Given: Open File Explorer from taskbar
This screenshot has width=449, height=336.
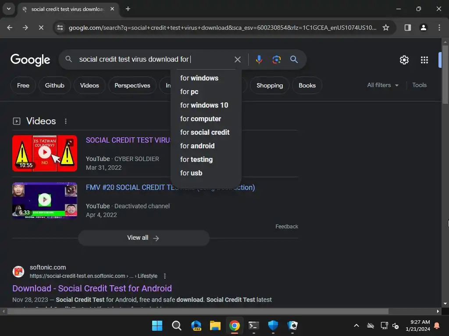Looking at the screenshot, I should [215, 325].
